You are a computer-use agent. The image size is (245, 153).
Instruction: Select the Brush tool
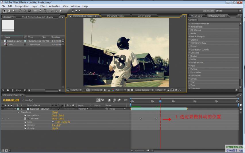point(51,11)
